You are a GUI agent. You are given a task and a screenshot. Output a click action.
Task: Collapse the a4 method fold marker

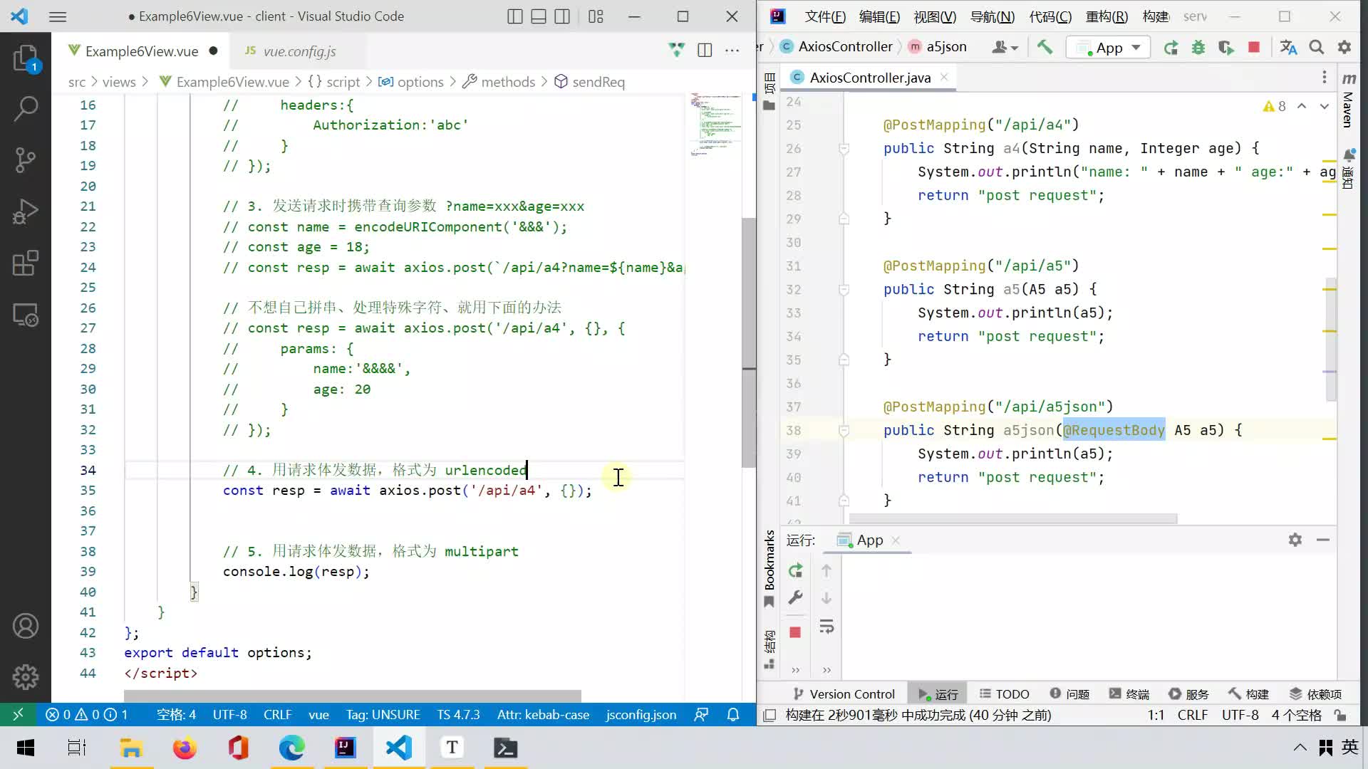[844, 148]
